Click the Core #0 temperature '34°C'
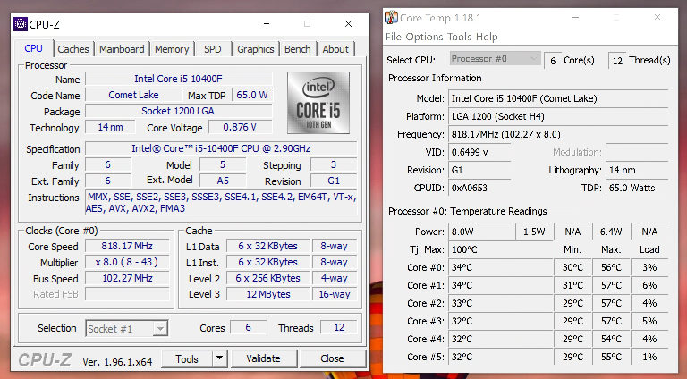 pyautogui.click(x=499, y=267)
